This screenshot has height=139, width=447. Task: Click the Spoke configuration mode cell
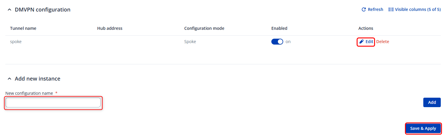point(190,42)
